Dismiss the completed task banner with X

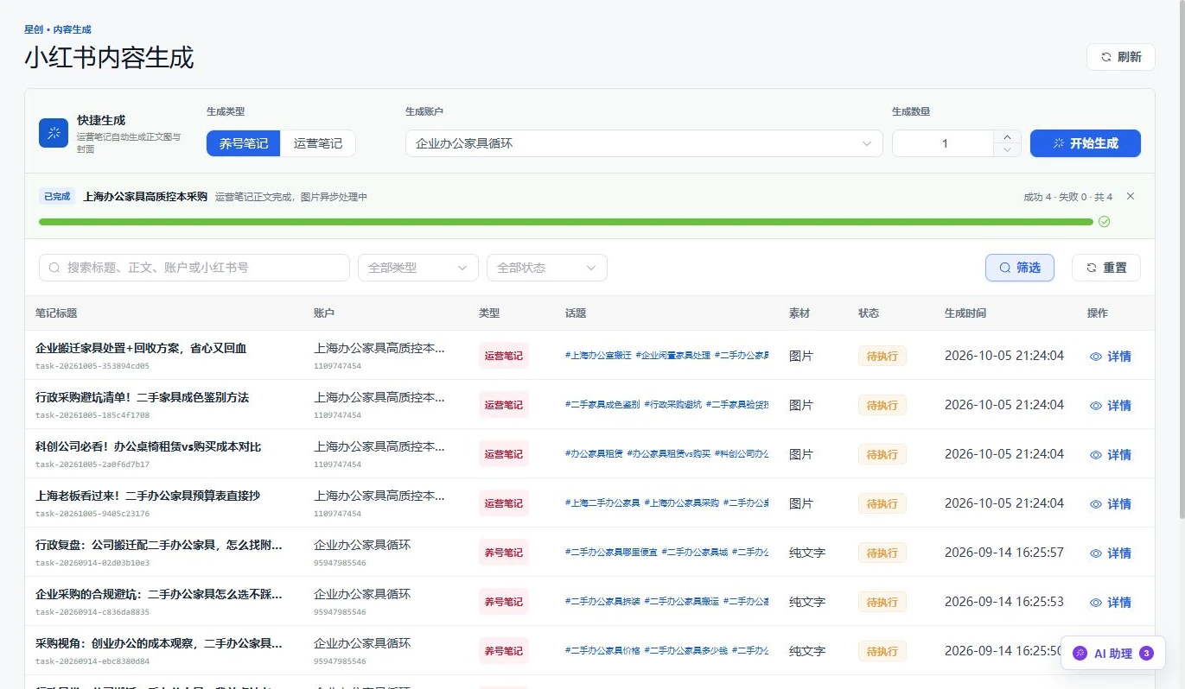click(1131, 197)
